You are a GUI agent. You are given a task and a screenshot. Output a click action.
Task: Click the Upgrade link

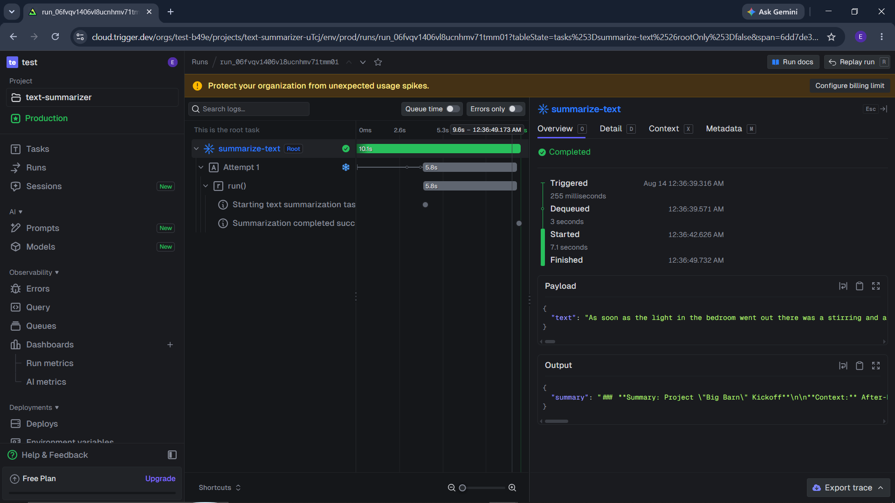coord(160,479)
